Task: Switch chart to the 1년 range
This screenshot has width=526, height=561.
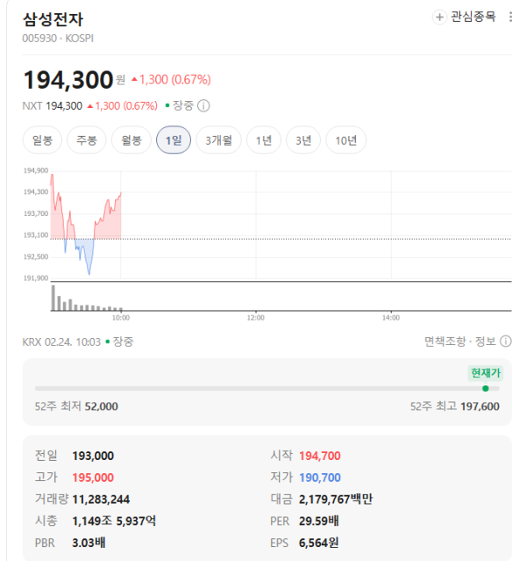Action: click(264, 140)
